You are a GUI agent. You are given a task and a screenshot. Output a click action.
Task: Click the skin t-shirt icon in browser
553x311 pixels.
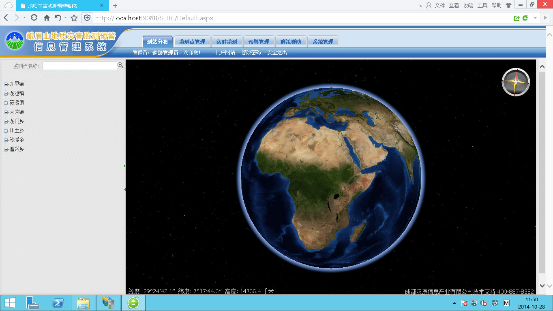tap(508, 5)
